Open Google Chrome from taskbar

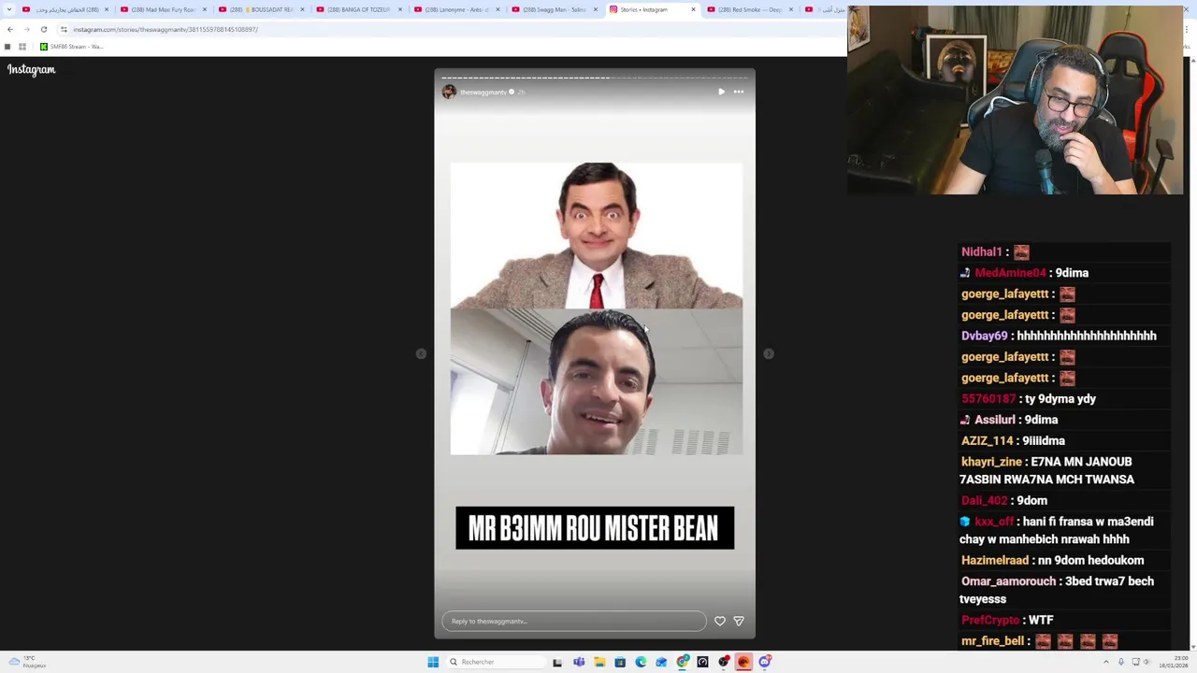(x=683, y=662)
